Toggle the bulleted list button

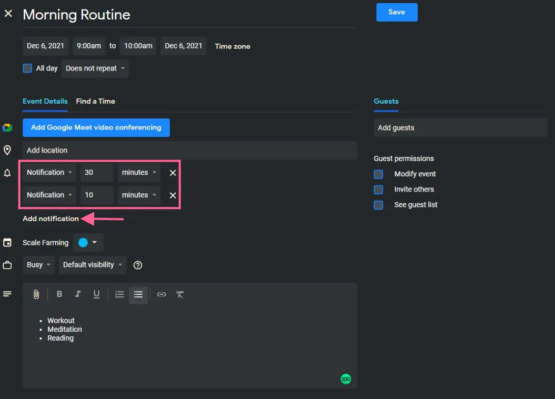[138, 295]
